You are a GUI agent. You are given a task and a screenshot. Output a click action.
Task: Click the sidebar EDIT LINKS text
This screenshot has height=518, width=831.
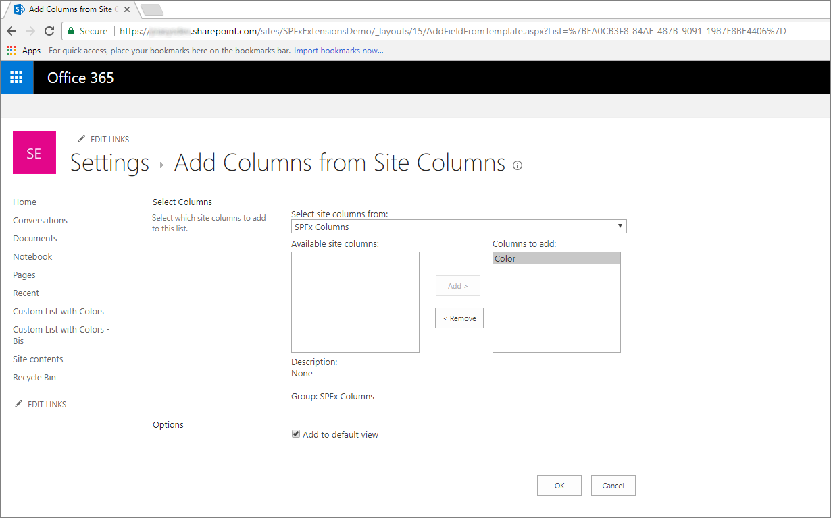[47, 404]
